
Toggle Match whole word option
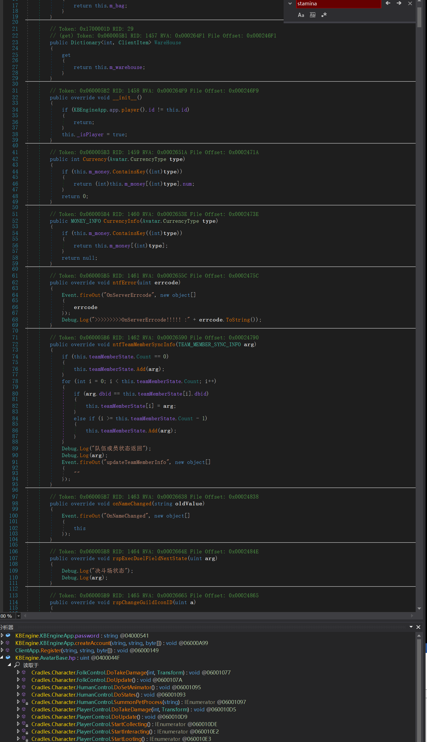pos(312,15)
